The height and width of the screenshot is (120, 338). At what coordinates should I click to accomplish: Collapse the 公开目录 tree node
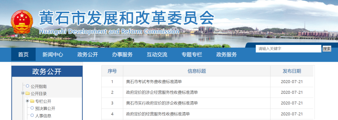(x=23, y=94)
